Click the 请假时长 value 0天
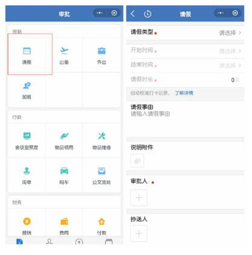252x255 pixels. click(235, 80)
